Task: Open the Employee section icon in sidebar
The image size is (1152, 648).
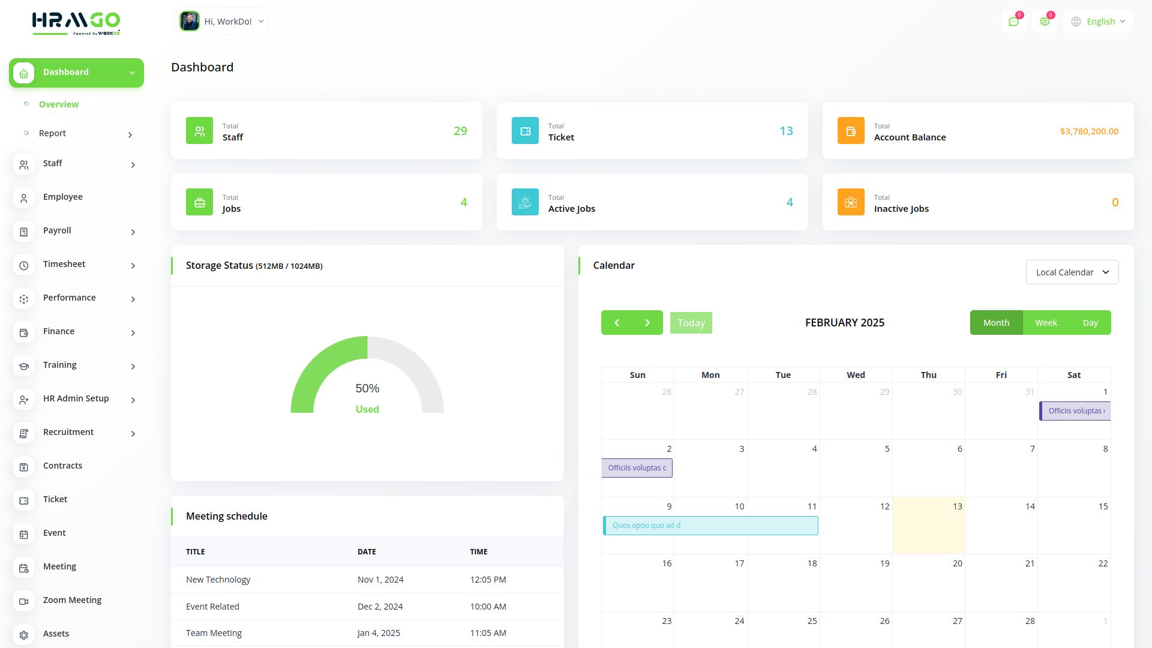Action: (23, 198)
